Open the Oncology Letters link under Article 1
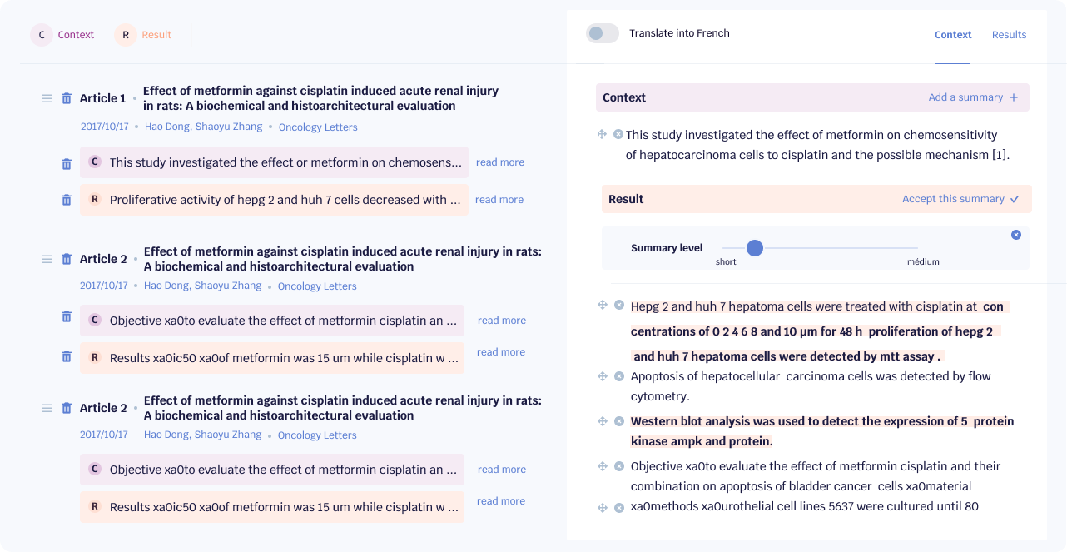The width and height of the screenshot is (1067, 552). pyautogui.click(x=318, y=127)
